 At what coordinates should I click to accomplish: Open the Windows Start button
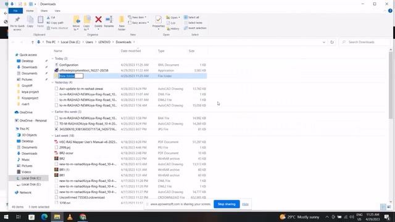pyautogui.click(x=6, y=216)
